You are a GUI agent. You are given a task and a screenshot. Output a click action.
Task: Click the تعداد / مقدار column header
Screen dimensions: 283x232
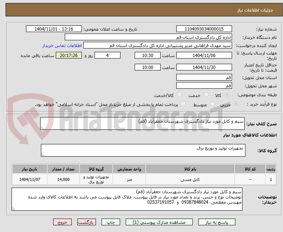pyautogui.click(x=63, y=169)
